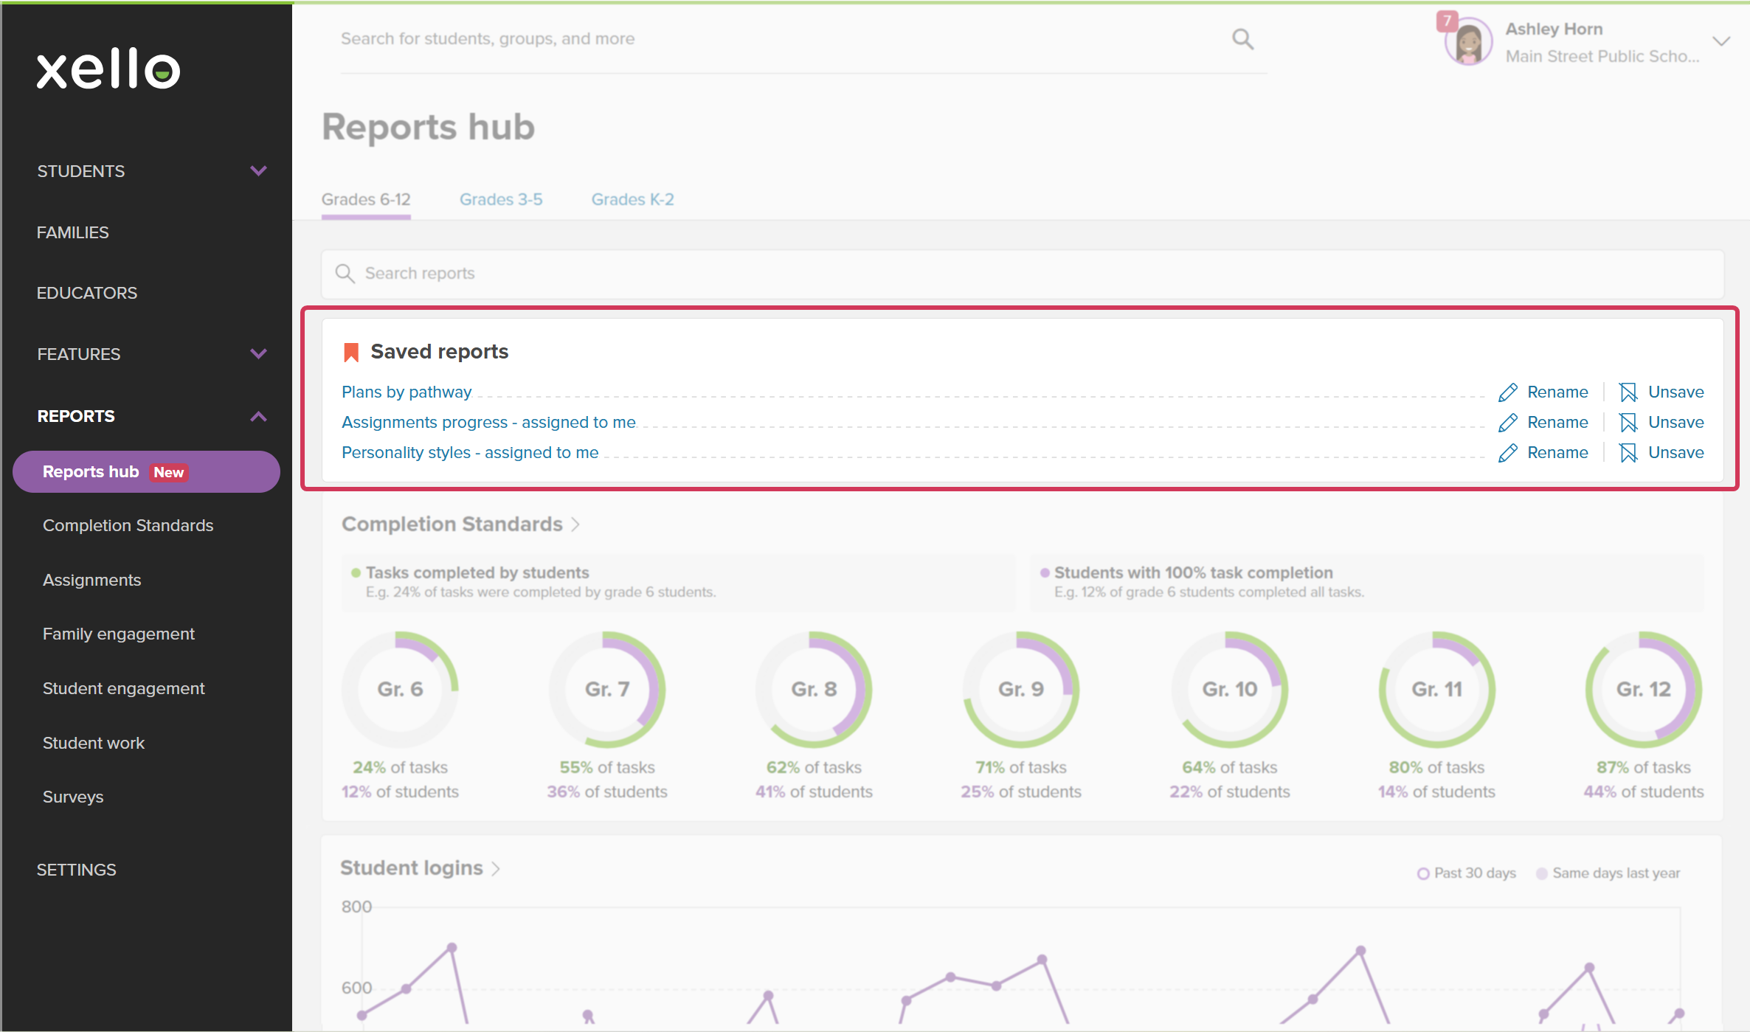1750x1032 pixels.
Task: Click the Gr. 12 completion donut chart
Action: click(x=1644, y=689)
